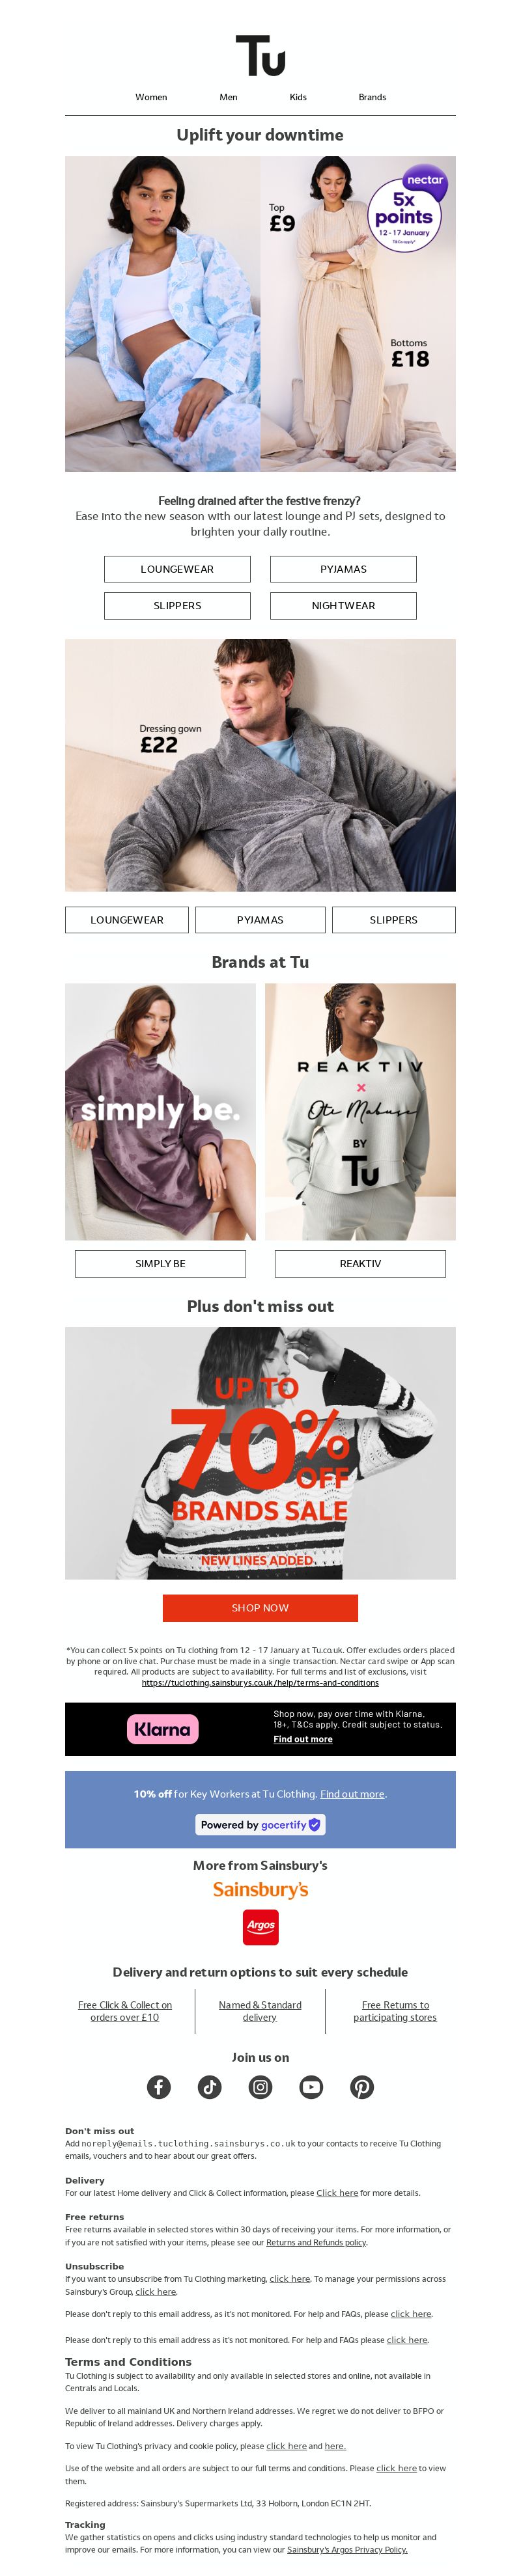Click the red SHOP NOW button

pos(260,1608)
